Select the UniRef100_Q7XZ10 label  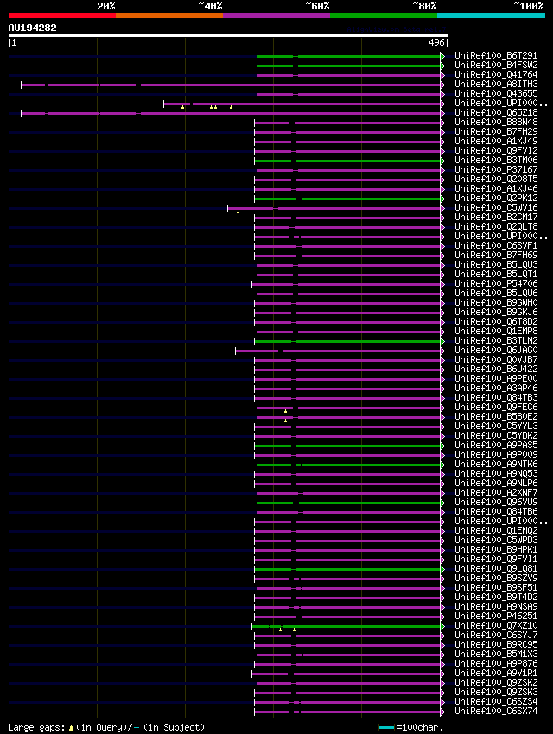[496, 625]
